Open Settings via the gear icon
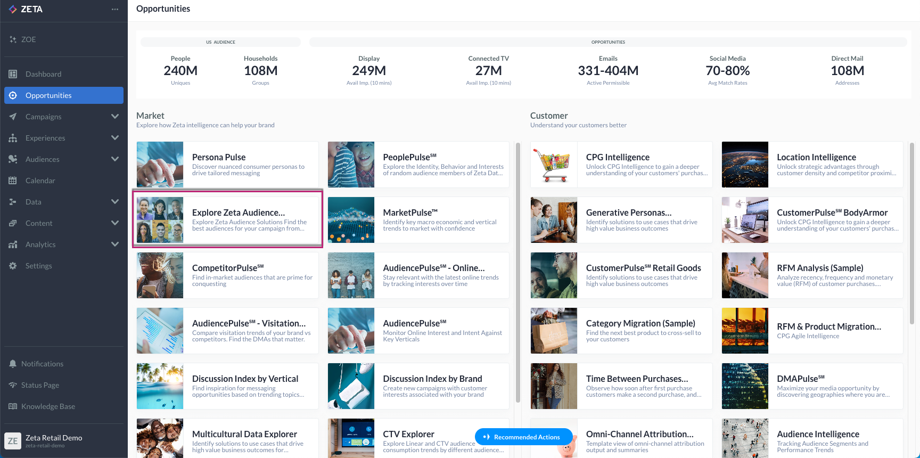Image resolution: width=920 pixels, height=458 pixels. tap(13, 266)
